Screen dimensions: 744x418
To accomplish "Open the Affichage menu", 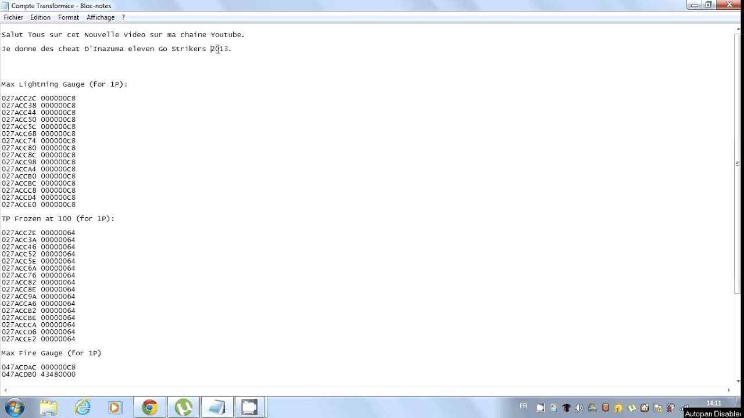I will 101,17.
